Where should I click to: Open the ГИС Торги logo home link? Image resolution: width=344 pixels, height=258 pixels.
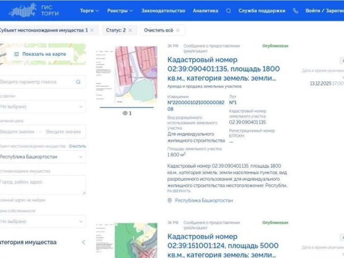tap(34, 10)
